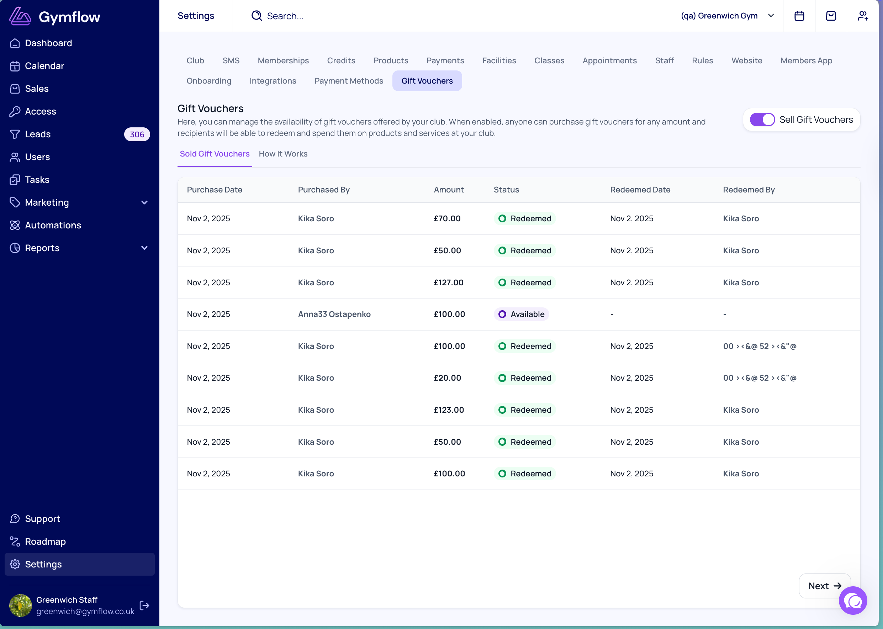This screenshot has height=629, width=883.
Task: Expand the Reports menu chevron
Action: pos(144,248)
